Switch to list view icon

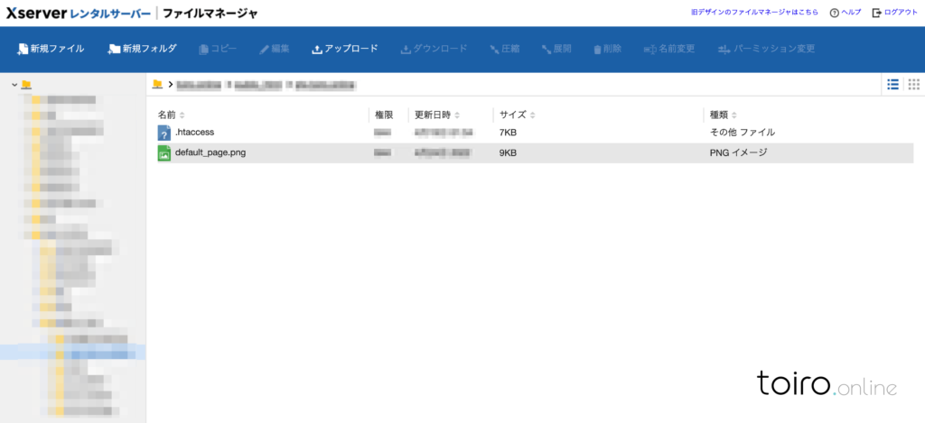[x=892, y=84]
